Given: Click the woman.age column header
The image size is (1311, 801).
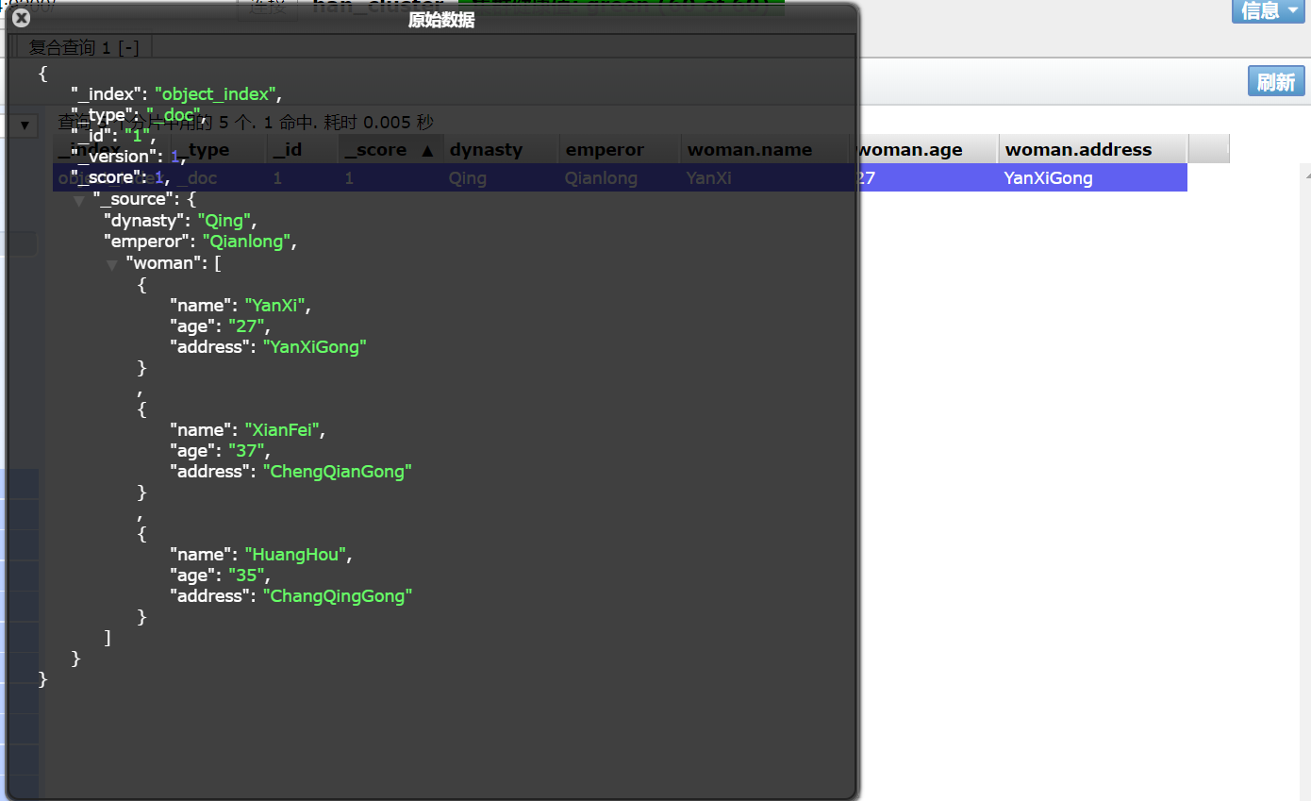Looking at the screenshot, I should 908,149.
